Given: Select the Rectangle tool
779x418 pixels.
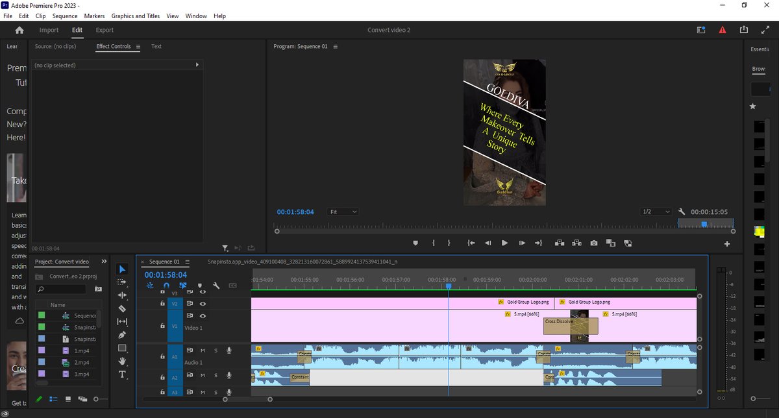Looking at the screenshot, I should pos(122,349).
